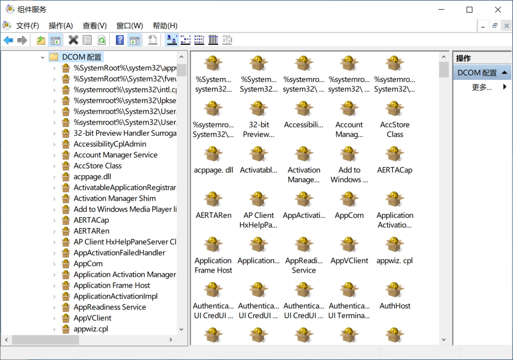
Task: Select AppVClient in the icon list
Action: 349,249
